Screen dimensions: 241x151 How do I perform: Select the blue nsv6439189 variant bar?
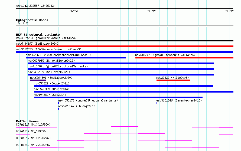[x=121, y=75]
